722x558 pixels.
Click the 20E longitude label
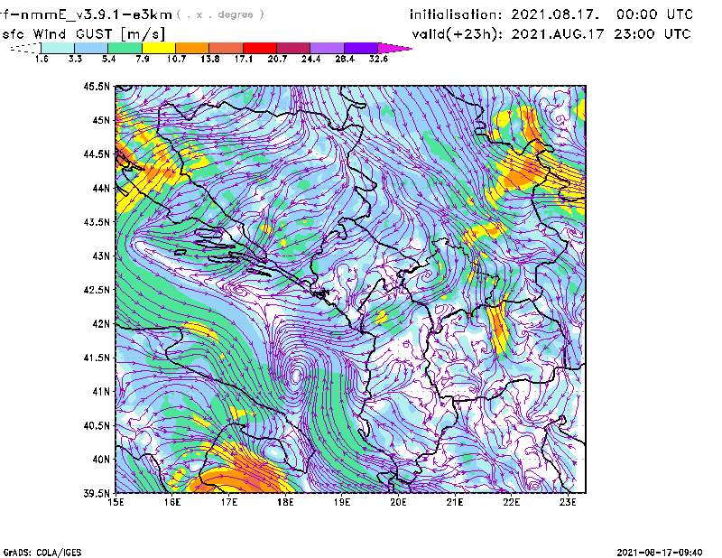coord(398,502)
